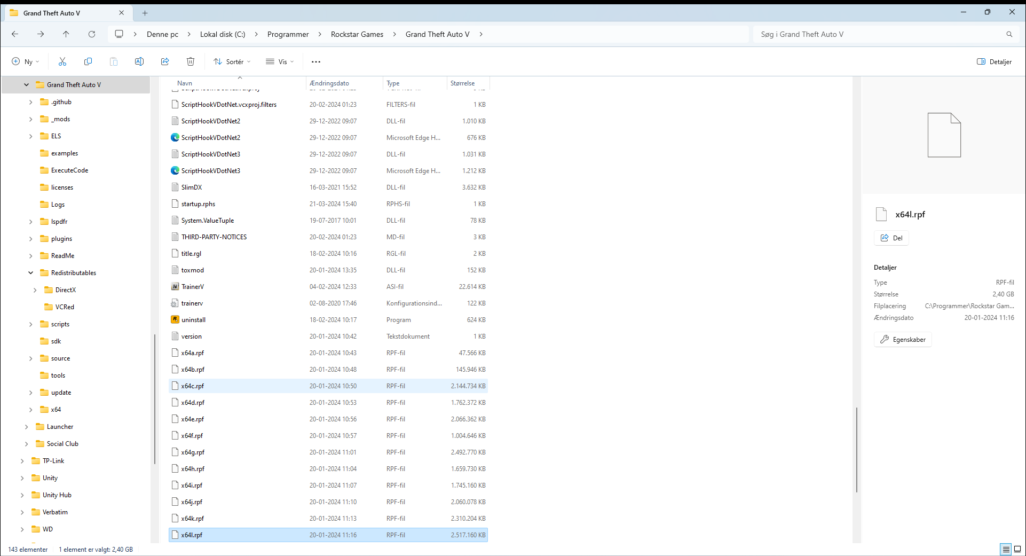Image resolution: width=1026 pixels, height=556 pixels.
Task: Click the Delete trash can icon
Action: pyautogui.click(x=191, y=61)
